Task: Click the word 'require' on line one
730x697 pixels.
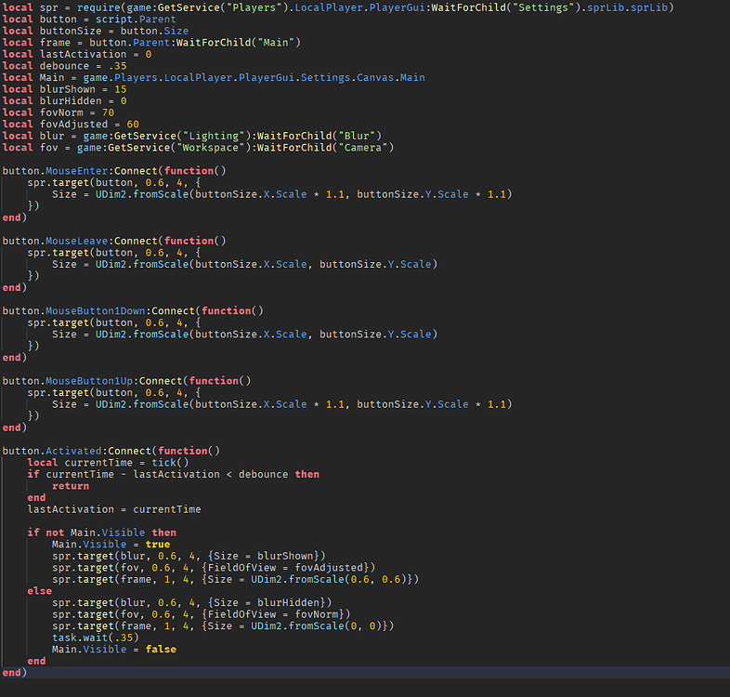Action: 98,7
